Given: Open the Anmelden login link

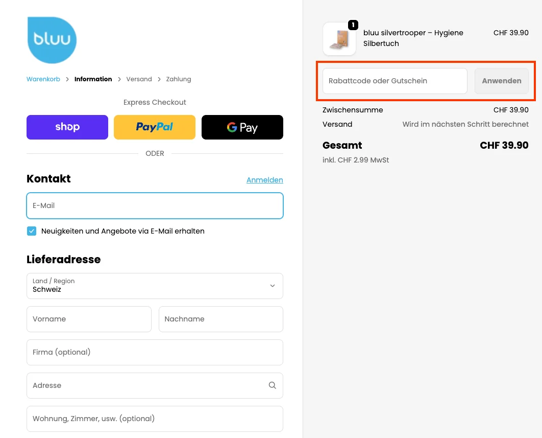Looking at the screenshot, I should (x=264, y=179).
